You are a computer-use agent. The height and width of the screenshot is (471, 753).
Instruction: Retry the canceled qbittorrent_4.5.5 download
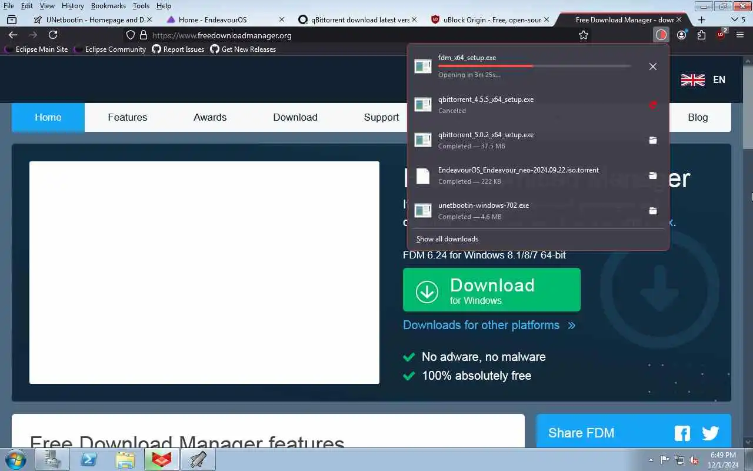tap(652, 105)
